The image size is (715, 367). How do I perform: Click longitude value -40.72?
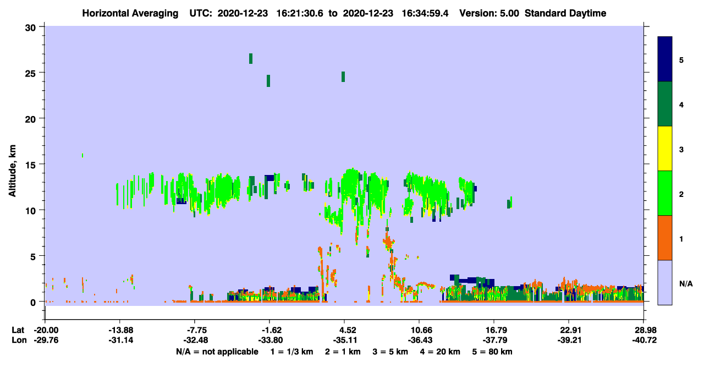[643, 341]
